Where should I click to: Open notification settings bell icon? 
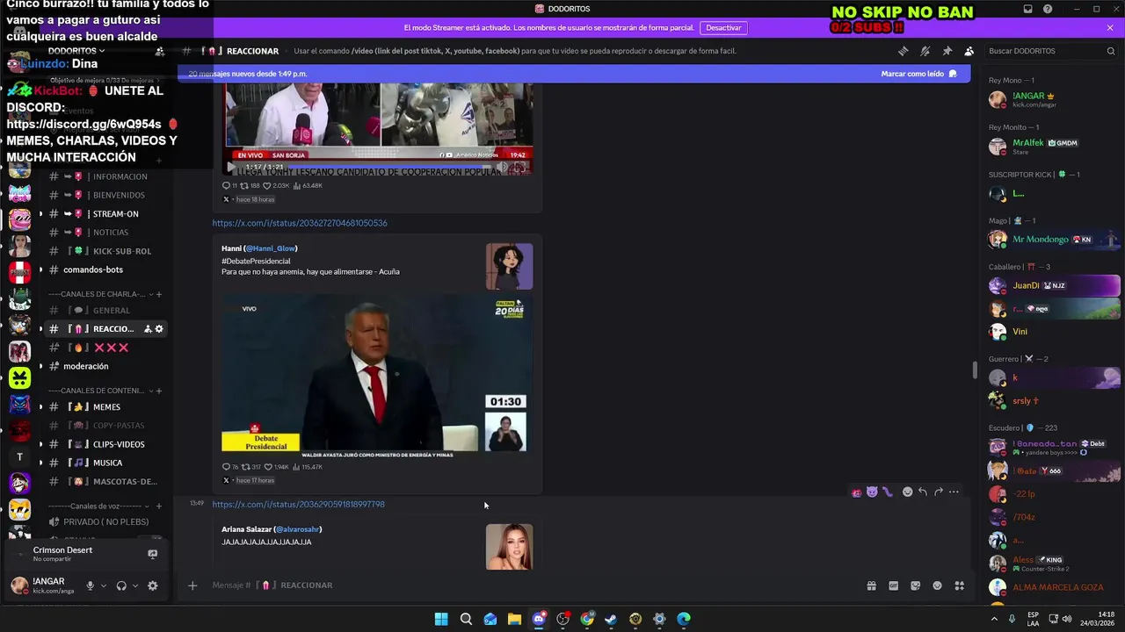click(925, 51)
